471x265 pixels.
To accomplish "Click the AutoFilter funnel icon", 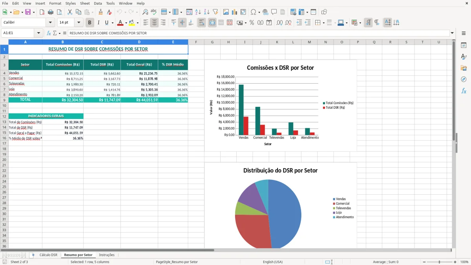I will click(215, 12).
